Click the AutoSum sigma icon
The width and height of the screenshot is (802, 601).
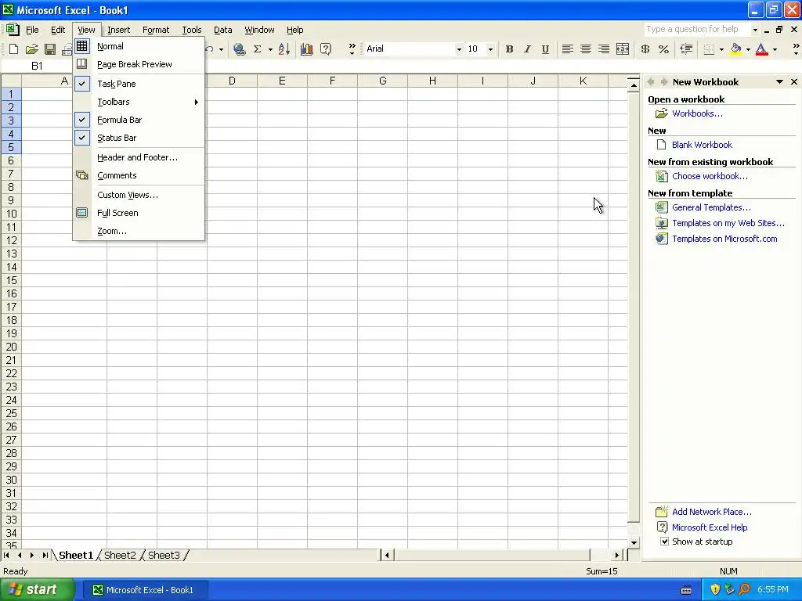point(257,49)
